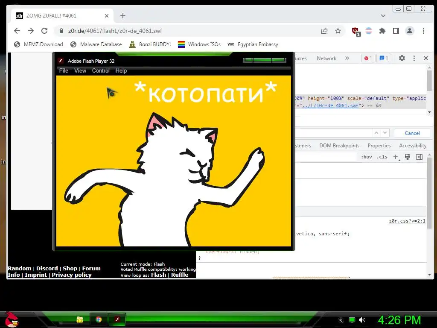Open Egyptian Embassy bookmark

[x=253, y=44]
